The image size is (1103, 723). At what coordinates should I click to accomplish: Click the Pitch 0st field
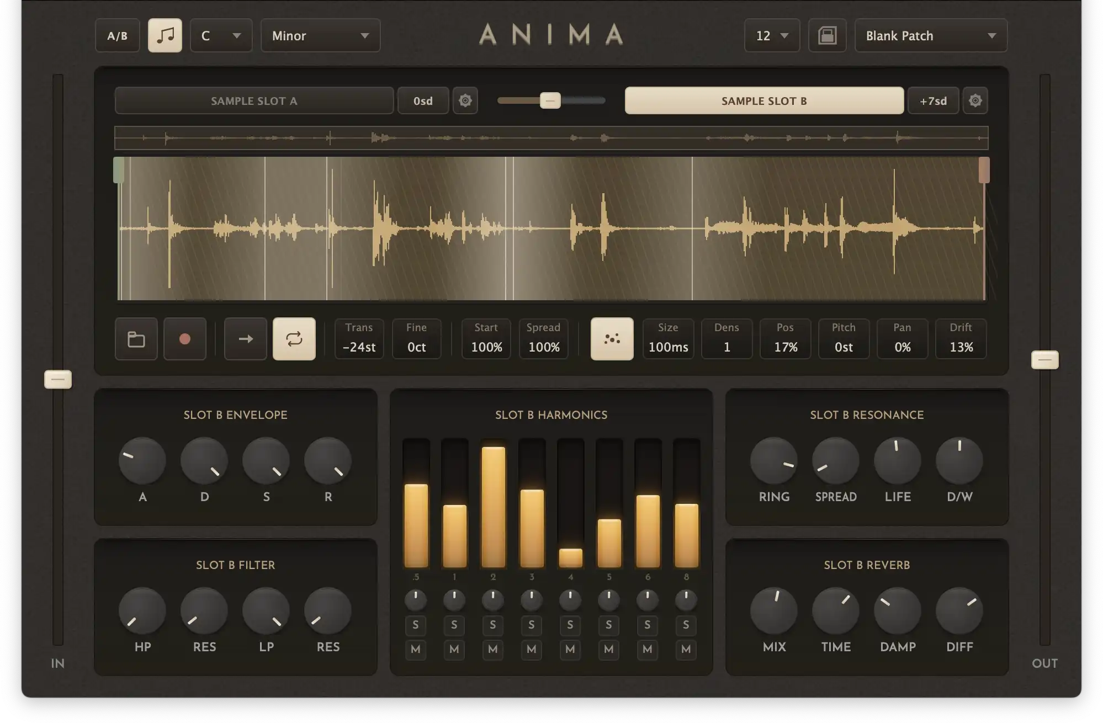coord(844,339)
